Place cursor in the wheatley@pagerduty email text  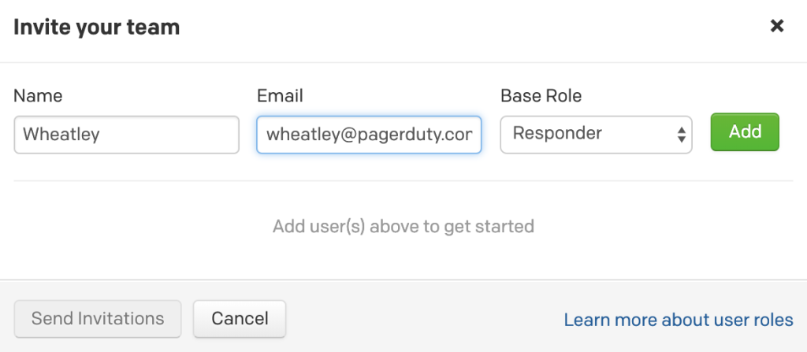(369, 135)
